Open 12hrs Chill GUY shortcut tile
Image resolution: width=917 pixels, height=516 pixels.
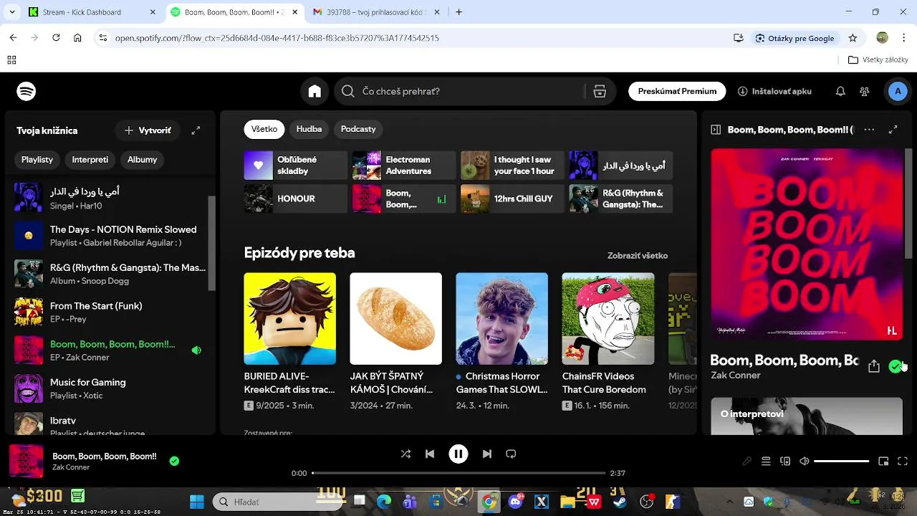pos(512,199)
